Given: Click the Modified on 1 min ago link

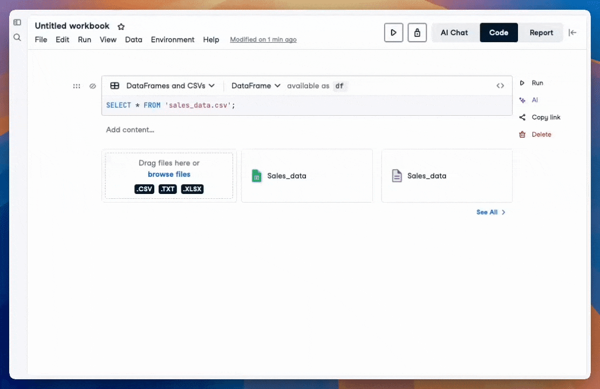Looking at the screenshot, I should click(x=263, y=39).
